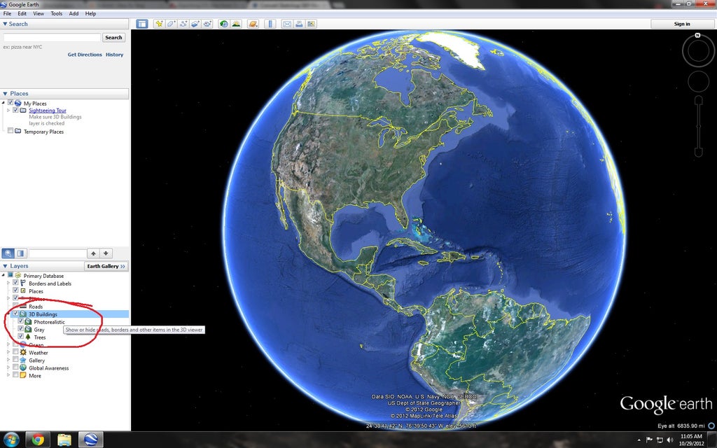Move selected place down with arrow
Image resolution: width=717 pixels, height=448 pixels.
point(106,253)
